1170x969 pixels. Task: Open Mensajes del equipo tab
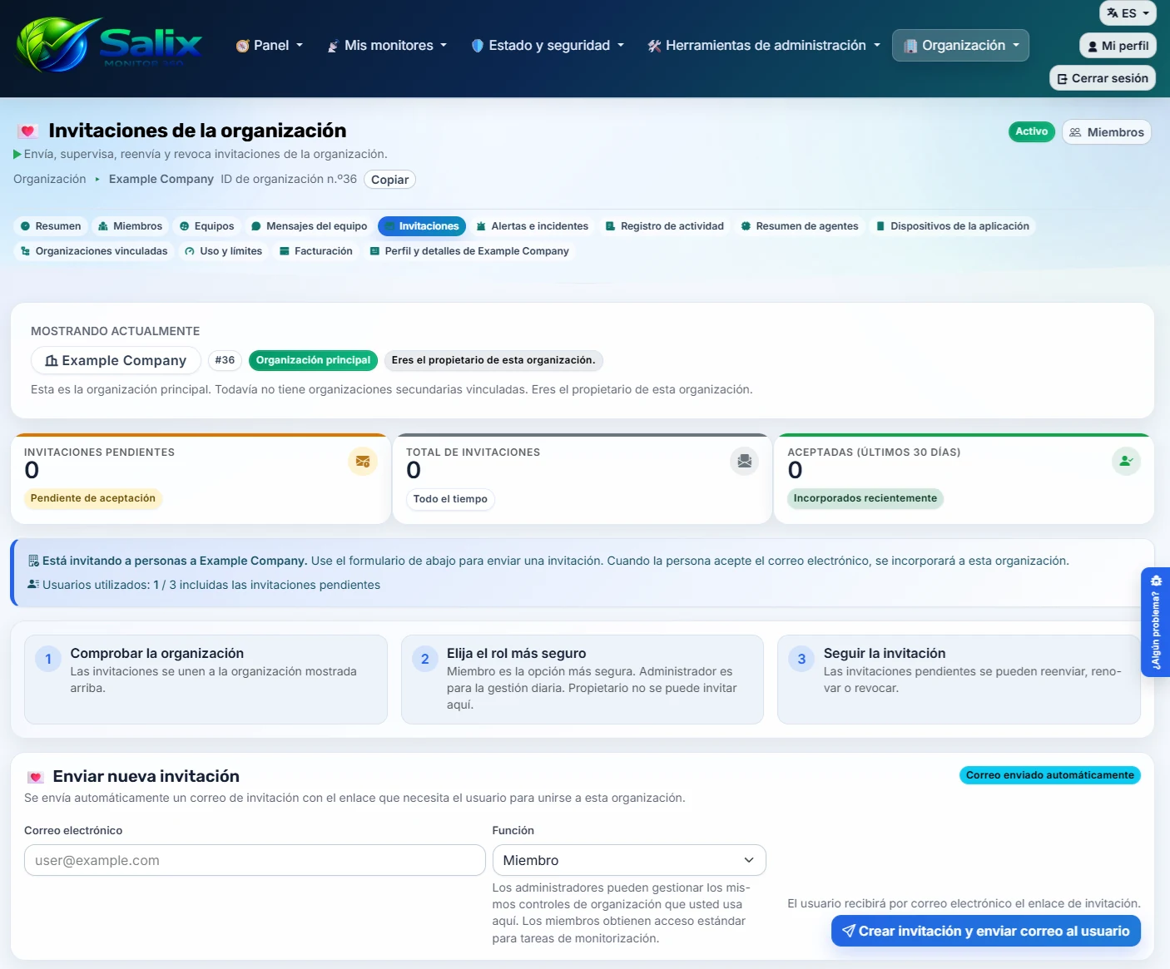tap(310, 226)
